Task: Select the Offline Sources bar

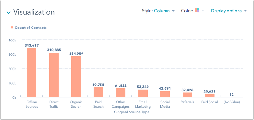Action: tap(32, 73)
